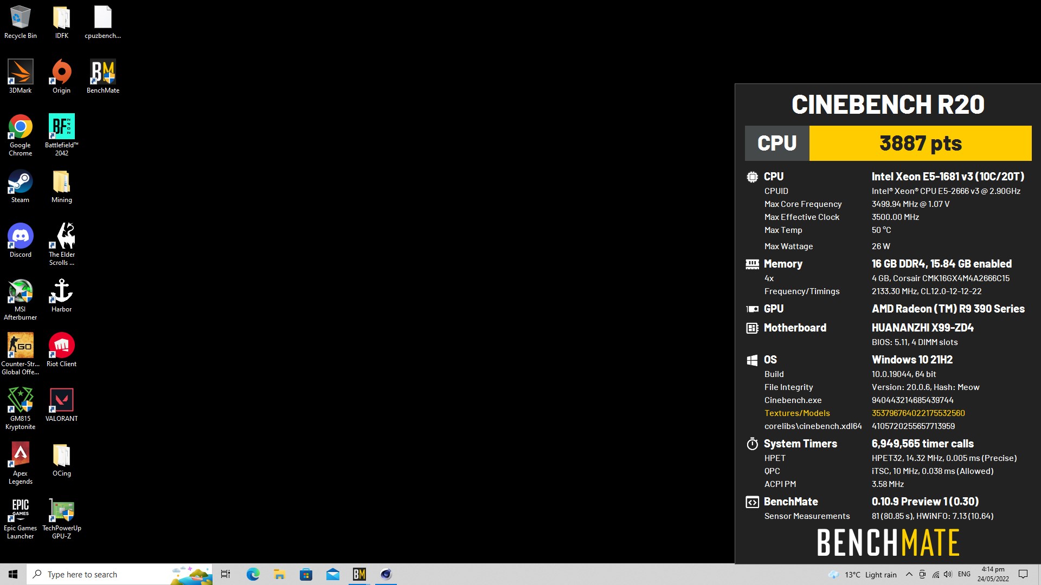Click the HPET32 timer details

point(944,458)
